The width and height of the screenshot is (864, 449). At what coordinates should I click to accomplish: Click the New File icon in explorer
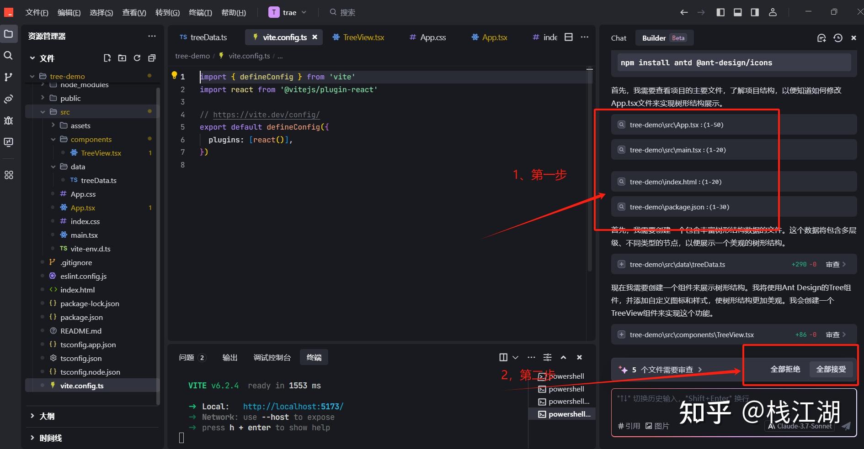(x=107, y=58)
